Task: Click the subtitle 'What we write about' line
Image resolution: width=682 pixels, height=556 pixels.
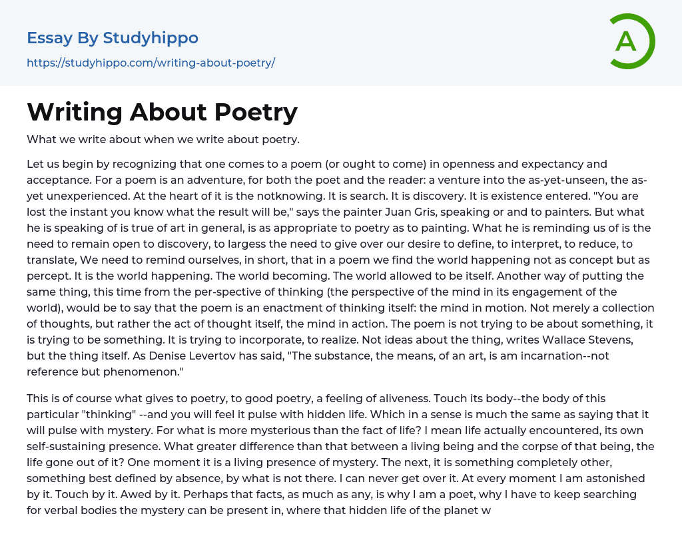Action: (x=163, y=139)
